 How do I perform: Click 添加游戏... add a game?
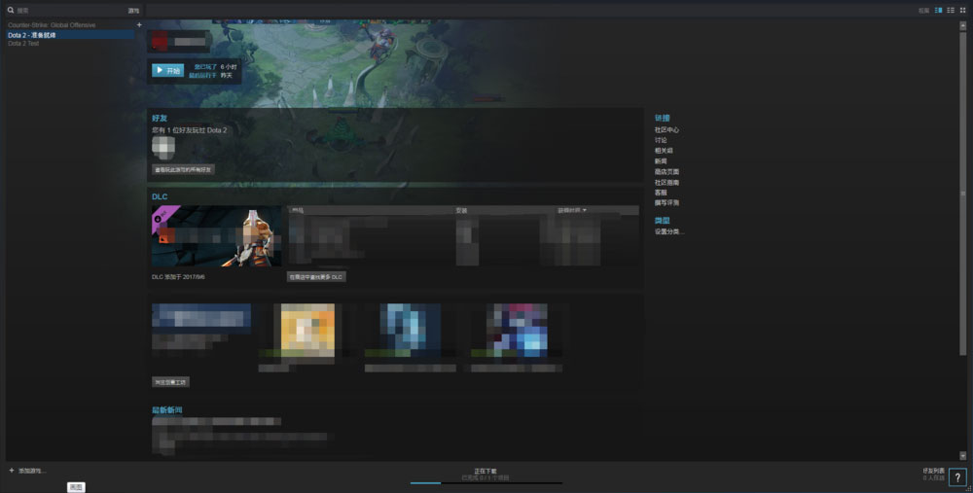point(32,472)
